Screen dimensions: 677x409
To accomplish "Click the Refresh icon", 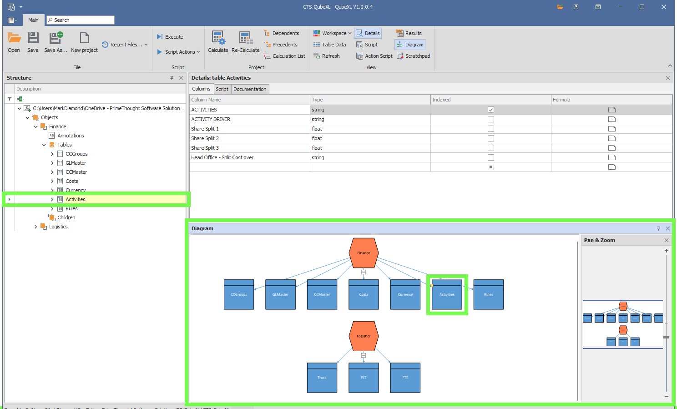I will click(327, 56).
